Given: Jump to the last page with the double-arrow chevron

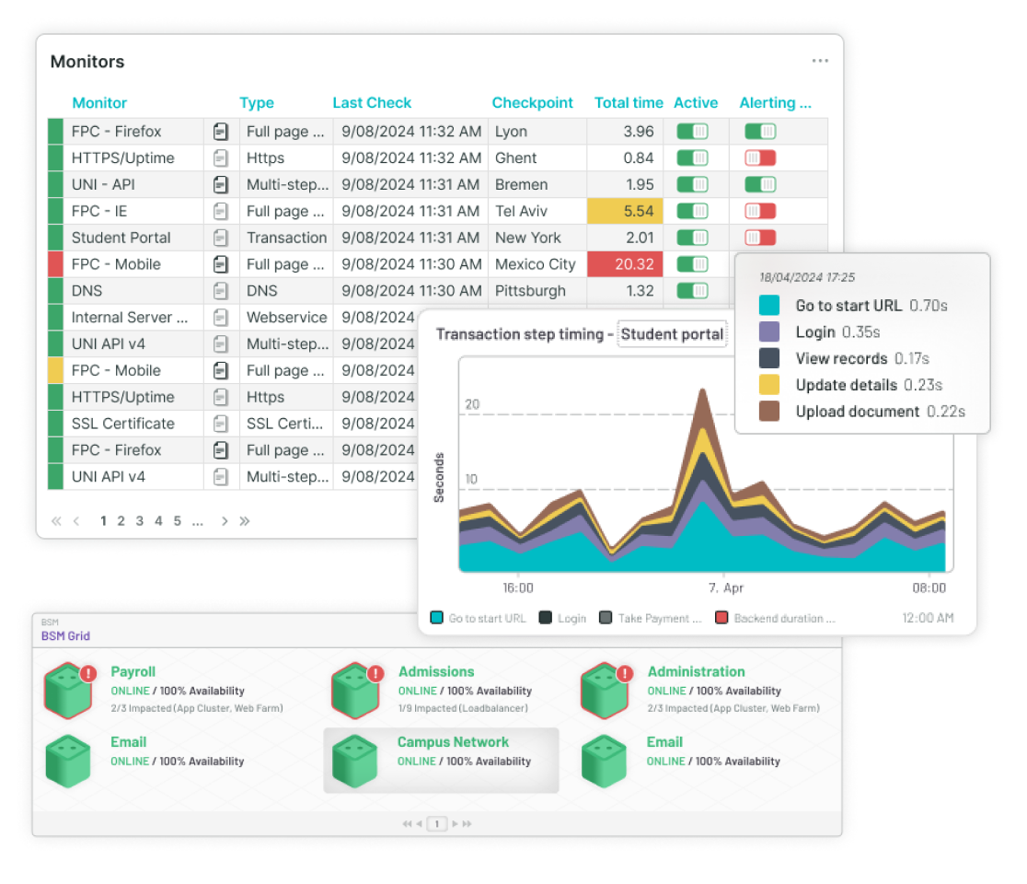Looking at the screenshot, I should [245, 521].
